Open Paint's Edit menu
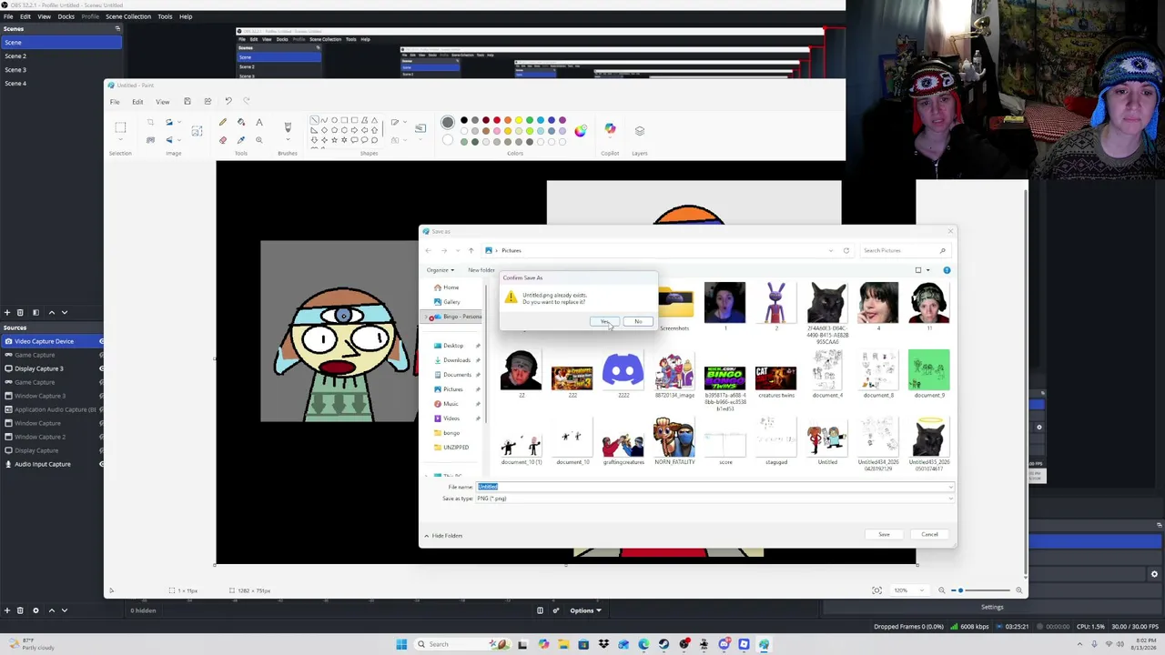 click(x=137, y=102)
